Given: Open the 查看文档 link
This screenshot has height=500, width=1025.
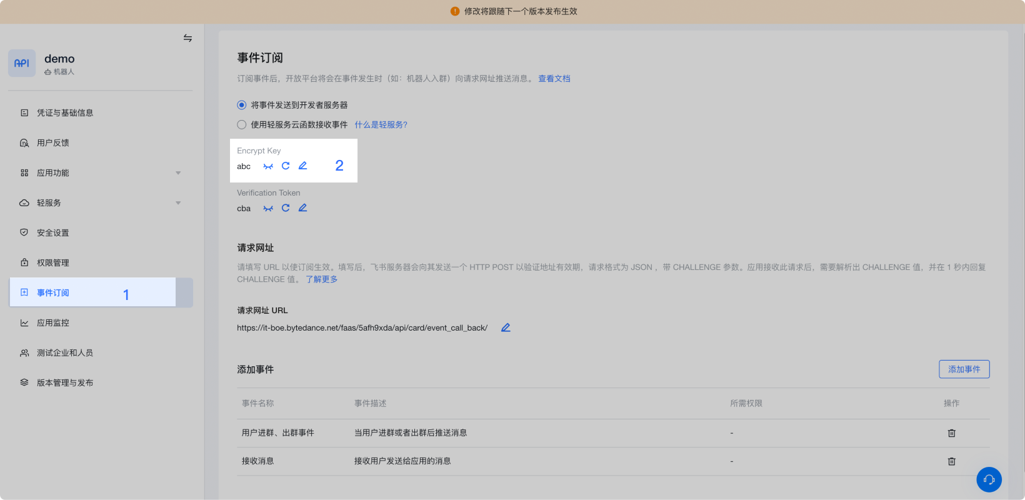Looking at the screenshot, I should coord(554,79).
